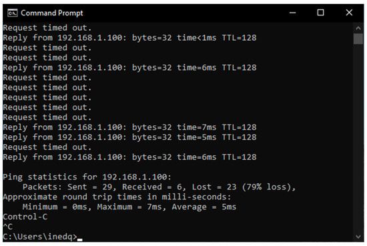This screenshot has height=246, width=367.
Task: Click the Minimum = 0ms statistics line
Action: (129, 207)
